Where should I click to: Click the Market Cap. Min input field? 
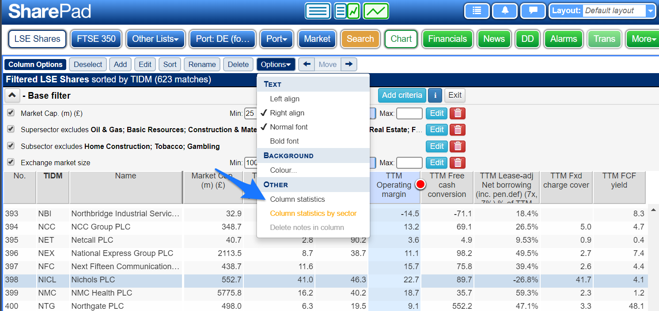250,114
